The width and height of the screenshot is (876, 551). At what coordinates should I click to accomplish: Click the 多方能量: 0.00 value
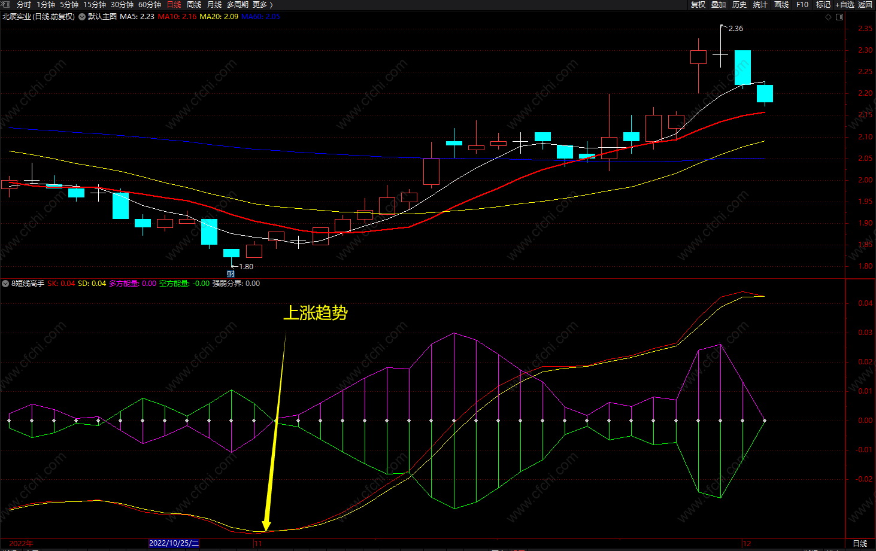point(132,284)
